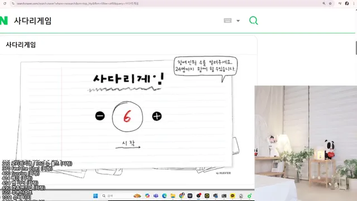Click the 사다리게임 section heading

(x=21, y=45)
